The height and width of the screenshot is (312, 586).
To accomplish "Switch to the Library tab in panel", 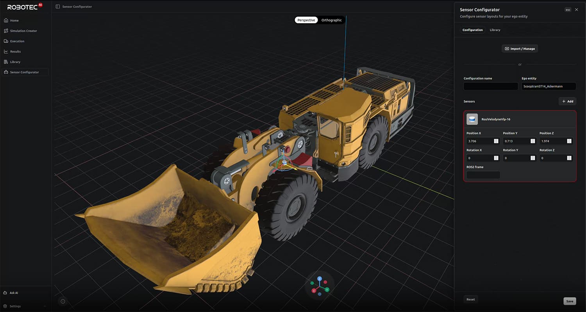I will (x=495, y=30).
